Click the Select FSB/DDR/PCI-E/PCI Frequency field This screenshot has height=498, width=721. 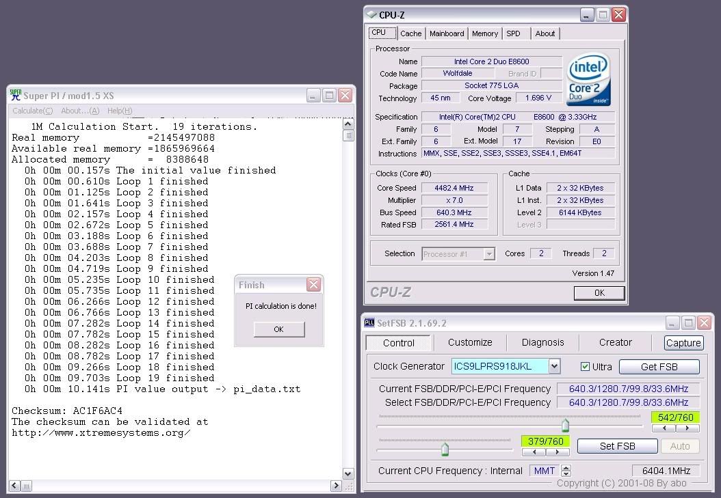(628, 402)
